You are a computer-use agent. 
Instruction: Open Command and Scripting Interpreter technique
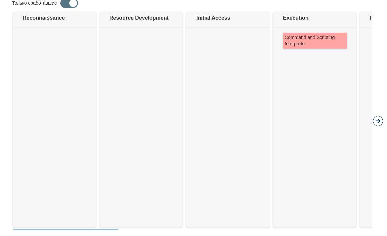pyautogui.click(x=315, y=41)
